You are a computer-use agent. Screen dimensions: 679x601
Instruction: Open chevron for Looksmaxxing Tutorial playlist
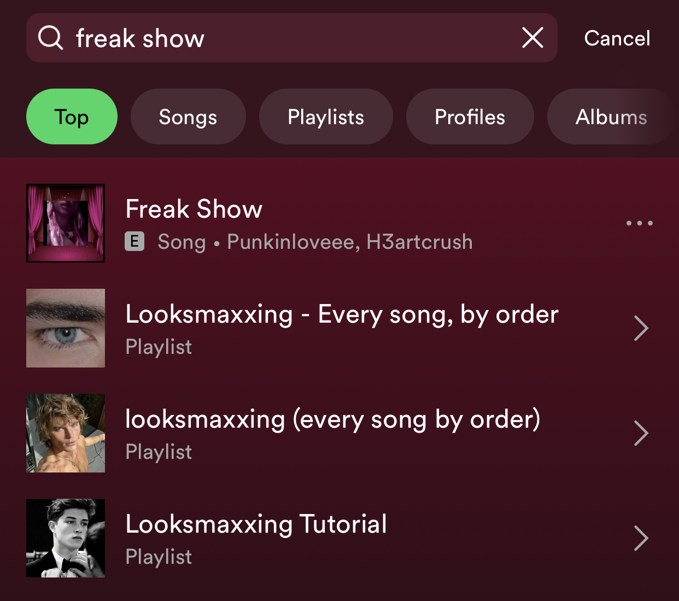pos(641,538)
